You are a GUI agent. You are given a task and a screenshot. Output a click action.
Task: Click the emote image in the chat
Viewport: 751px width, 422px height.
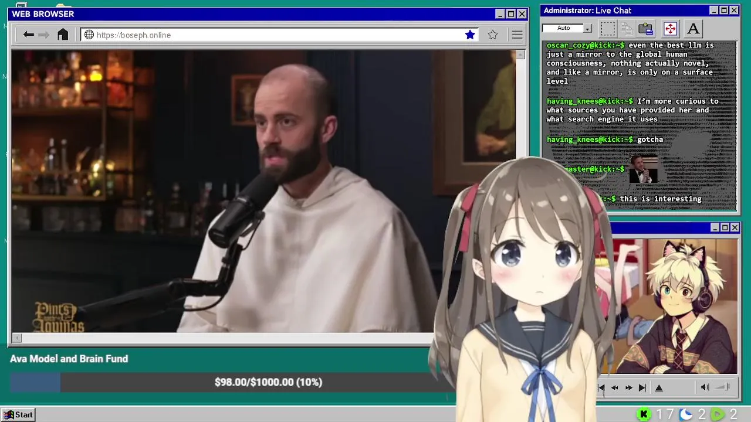pyautogui.click(x=643, y=169)
